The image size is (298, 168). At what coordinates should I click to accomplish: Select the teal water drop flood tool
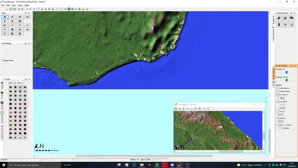click(5, 21)
